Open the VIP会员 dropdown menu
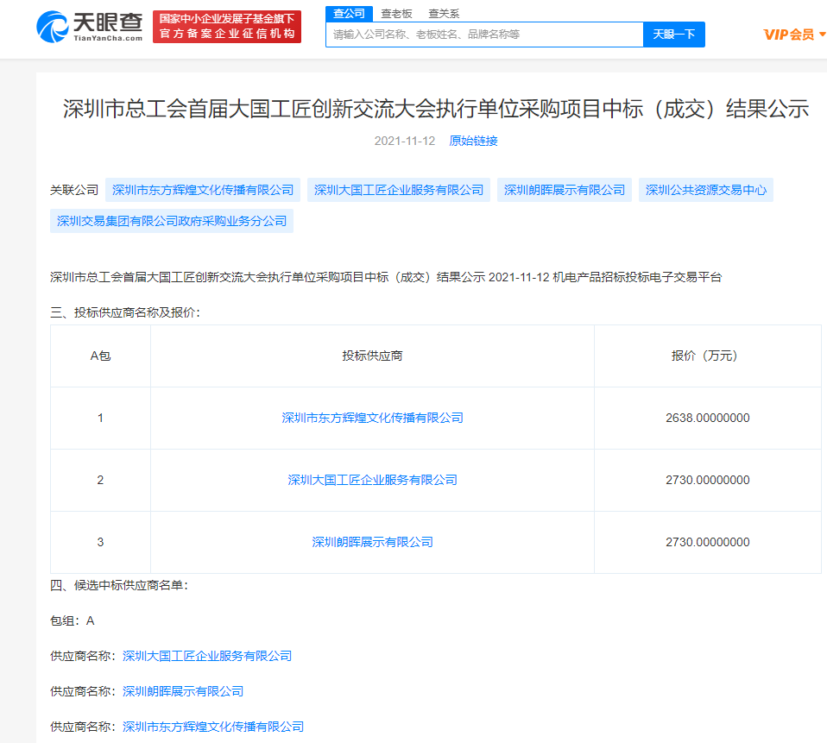The image size is (827, 743). (794, 35)
